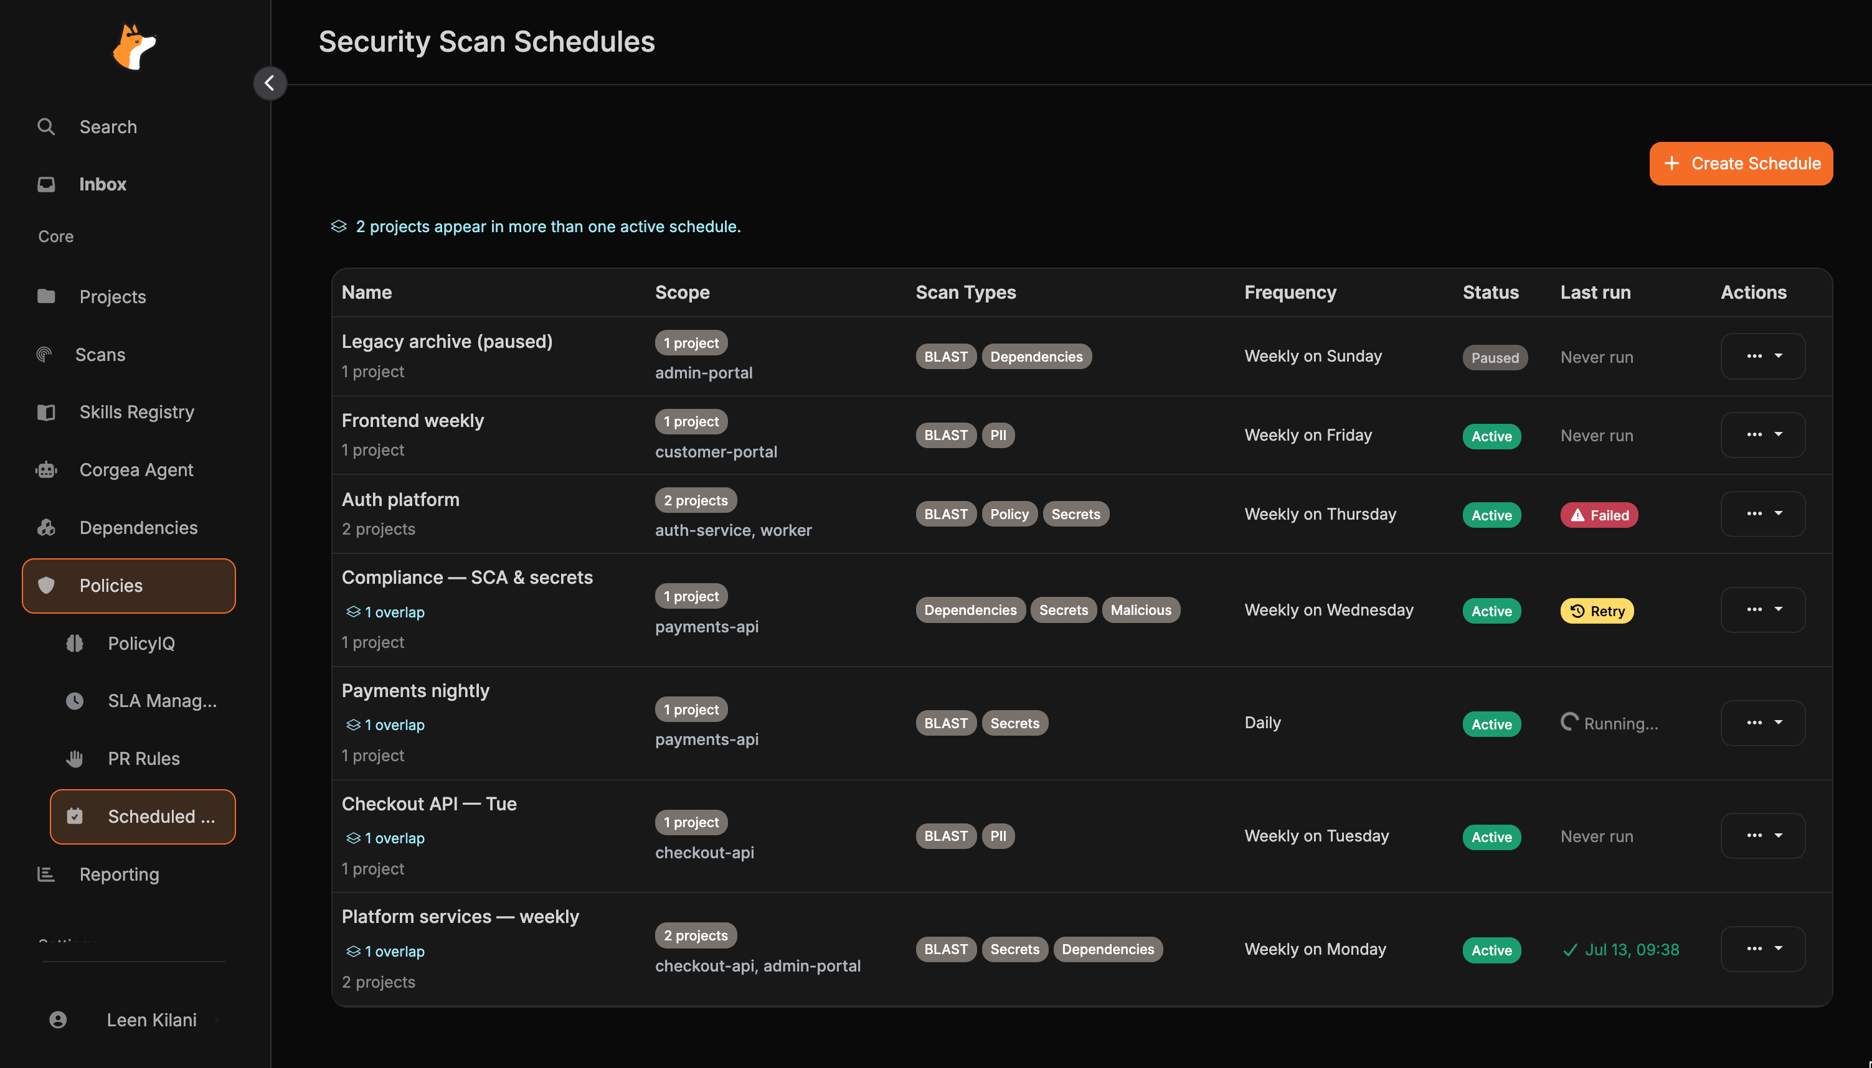Click the 'Daily' frequency cell

click(x=1262, y=723)
